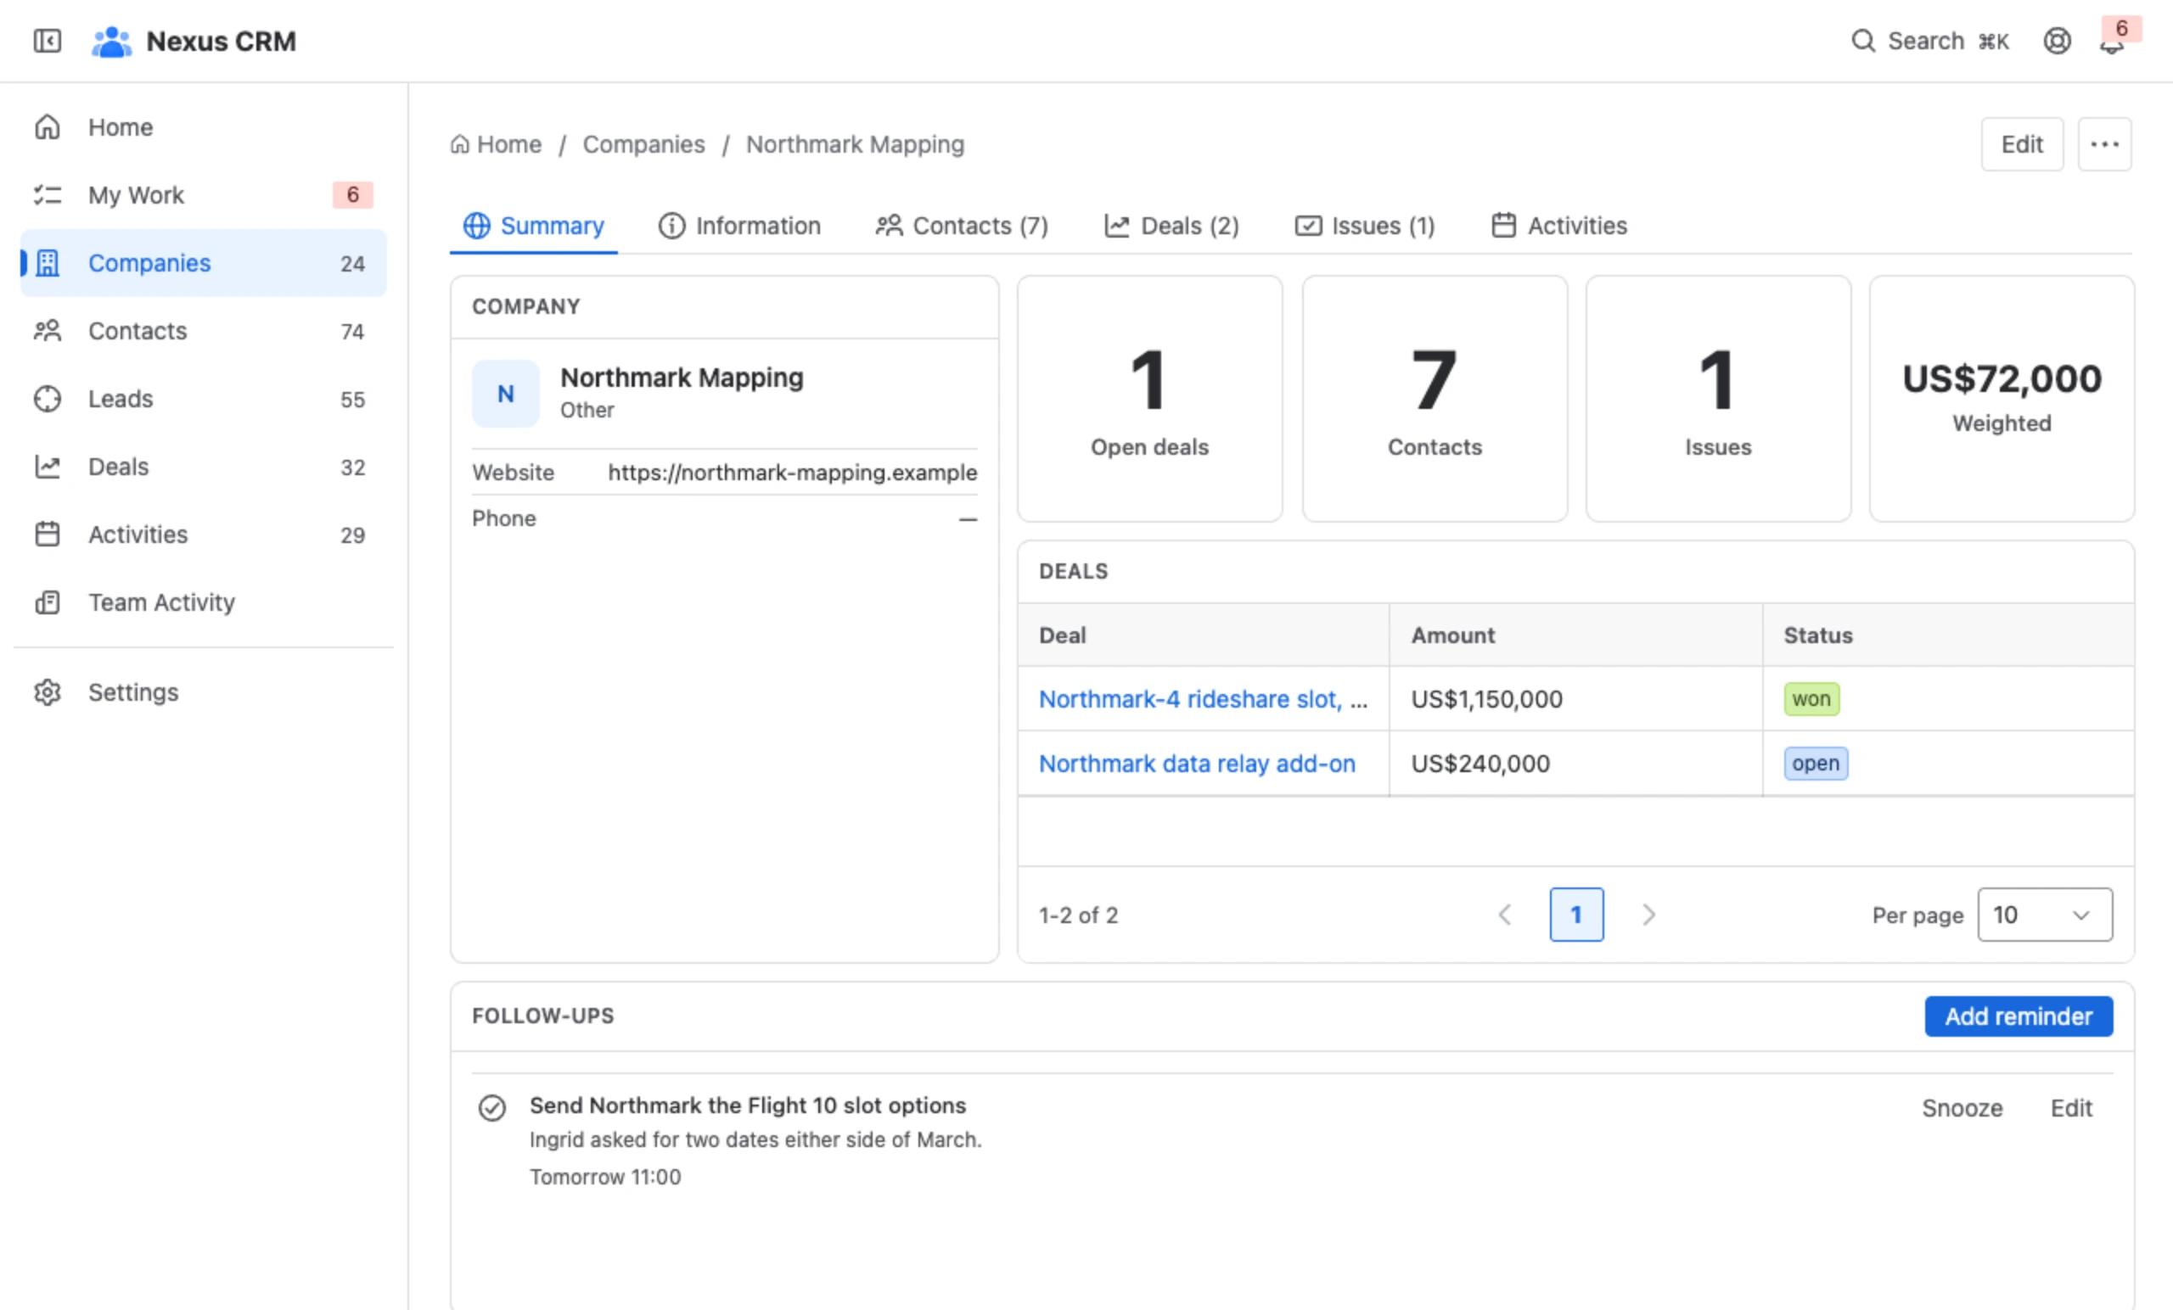Screen dimensions: 2173x1310
Task: Open Northmark-4 rideshare slot deal link
Action: pyautogui.click(x=1203, y=698)
